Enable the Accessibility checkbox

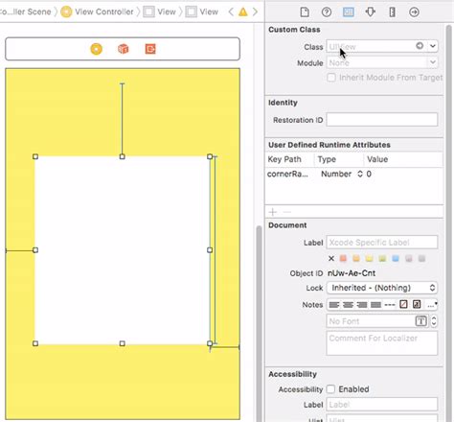pyautogui.click(x=330, y=389)
